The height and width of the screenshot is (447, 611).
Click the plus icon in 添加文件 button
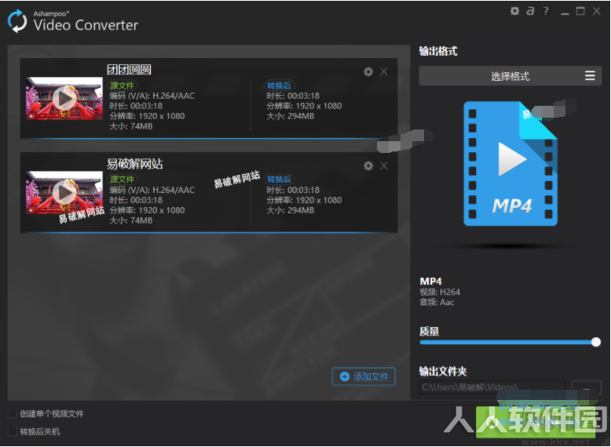tap(345, 376)
